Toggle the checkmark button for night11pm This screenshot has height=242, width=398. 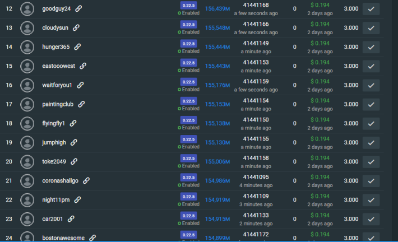pyautogui.click(x=371, y=200)
